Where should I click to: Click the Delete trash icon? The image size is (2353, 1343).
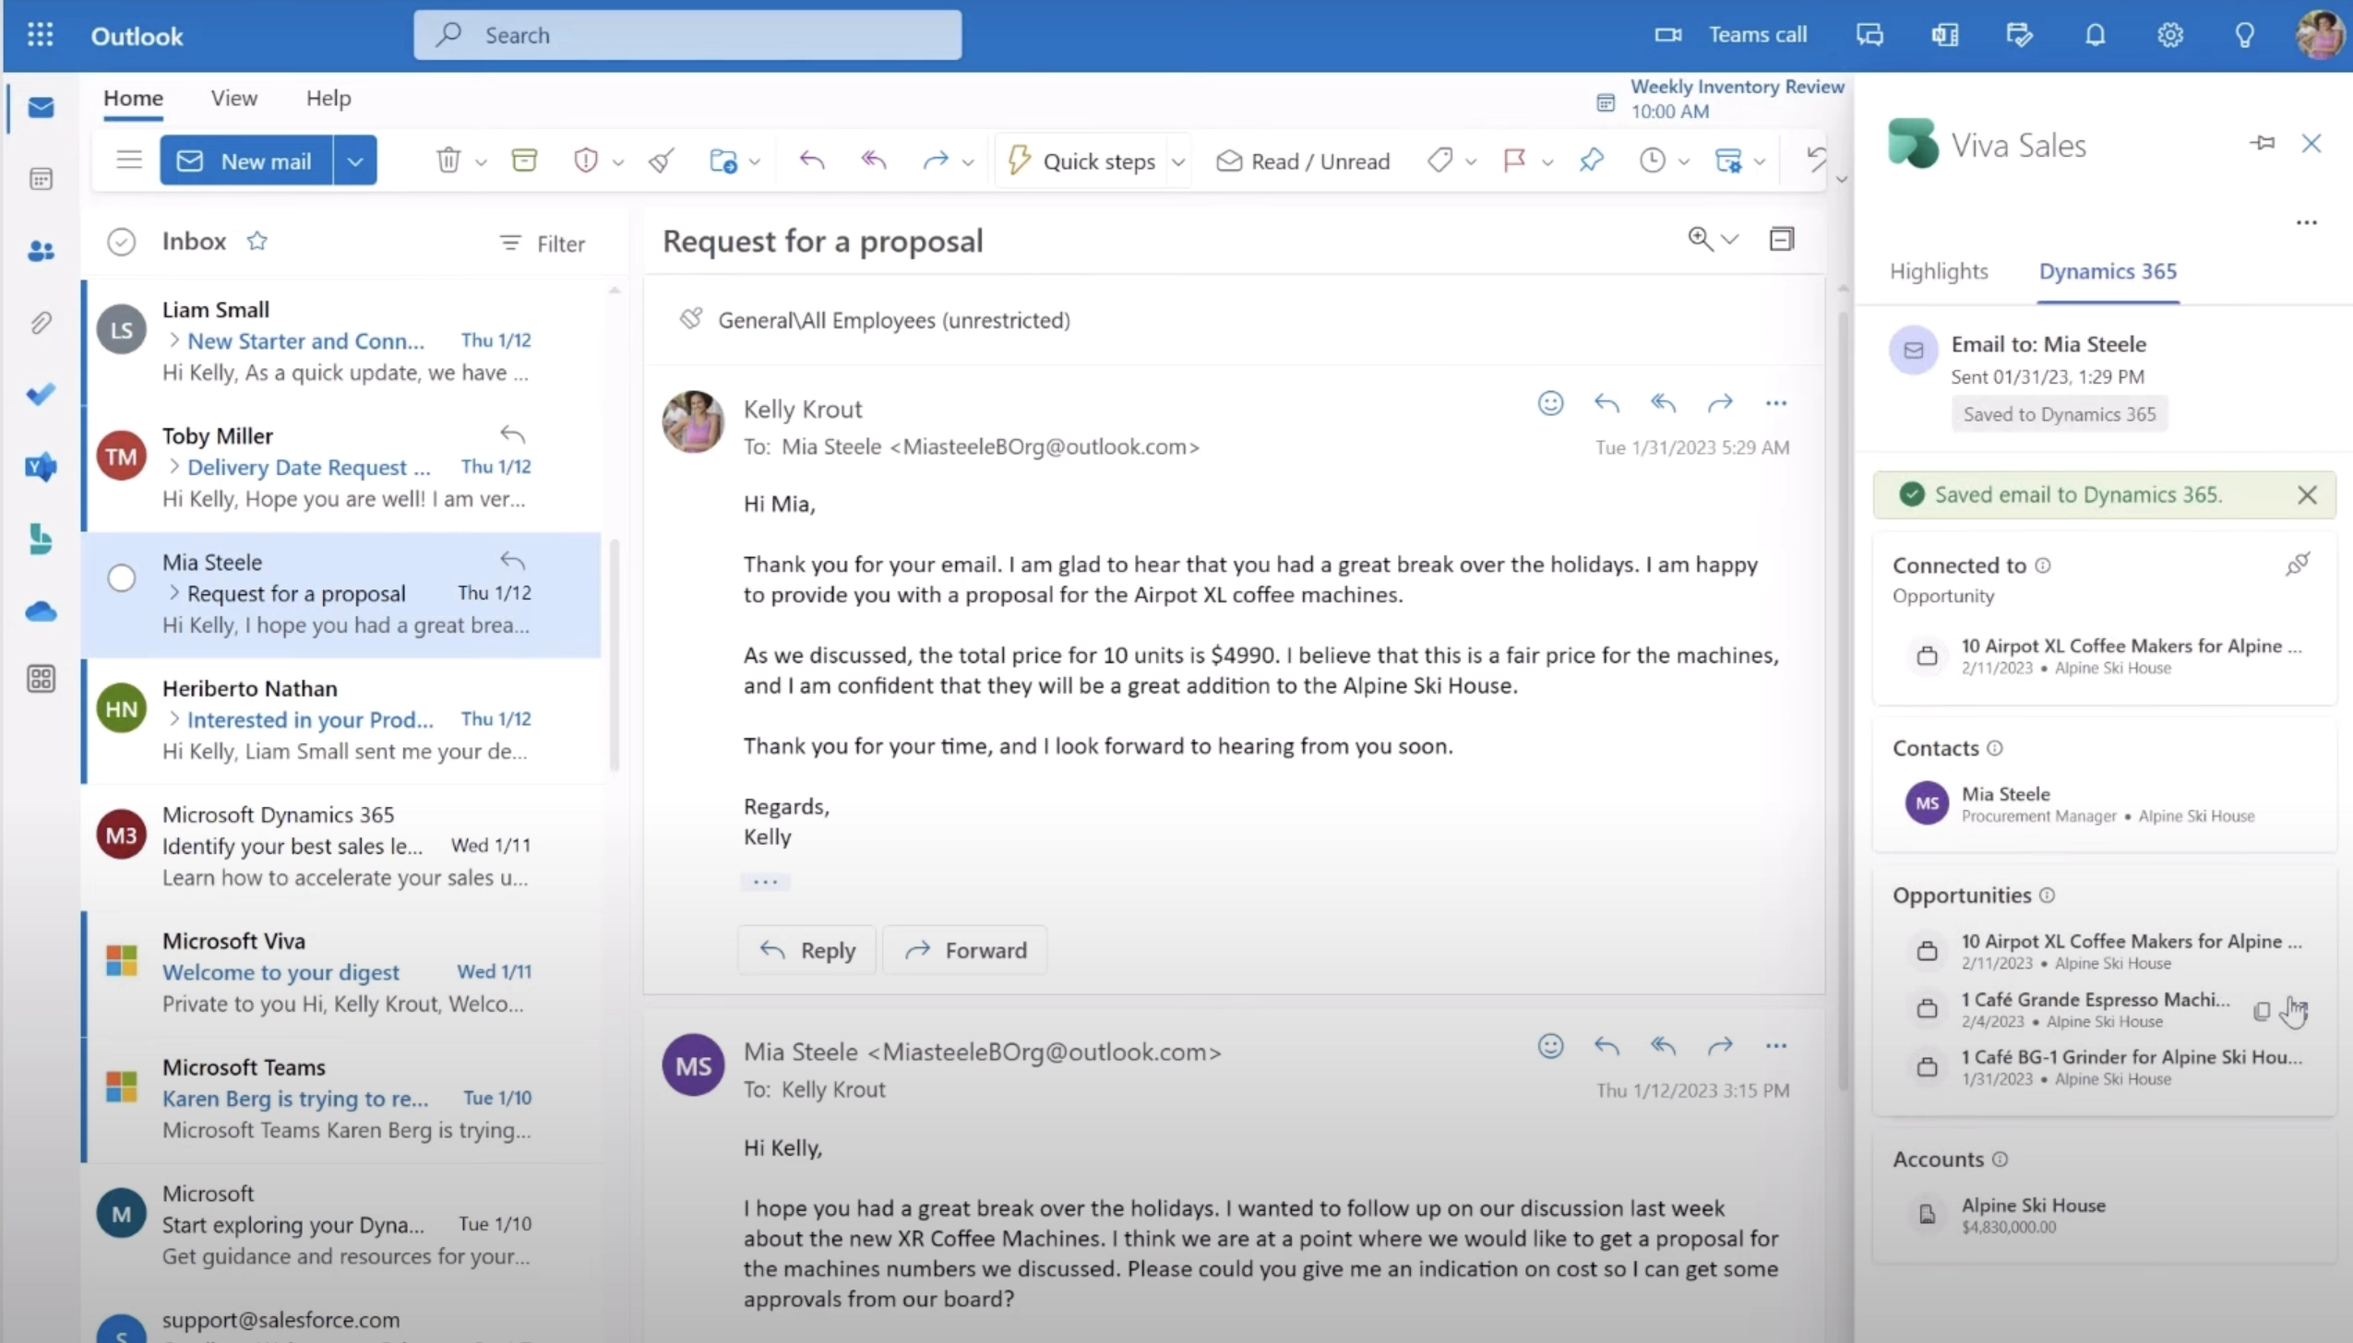pyautogui.click(x=448, y=160)
